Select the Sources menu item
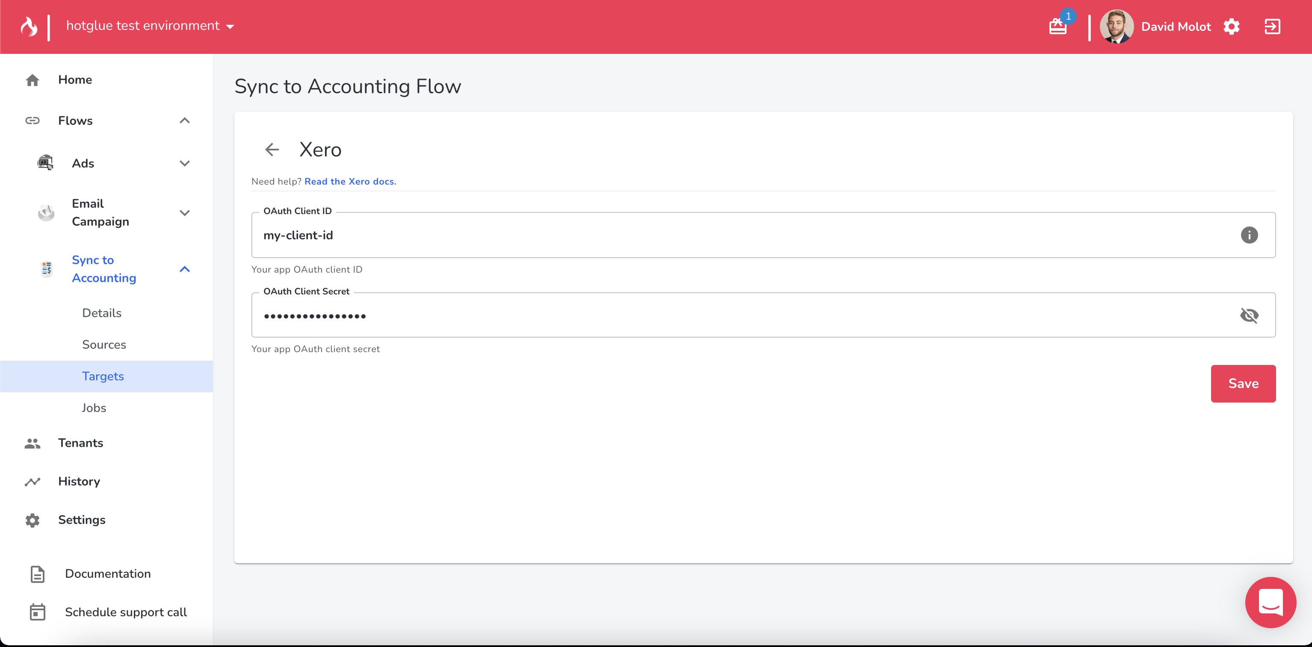The height and width of the screenshot is (647, 1312). [104, 344]
